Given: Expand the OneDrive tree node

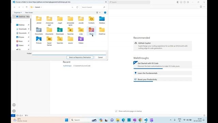Looking at the screenshot, I should tap(14, 17).
